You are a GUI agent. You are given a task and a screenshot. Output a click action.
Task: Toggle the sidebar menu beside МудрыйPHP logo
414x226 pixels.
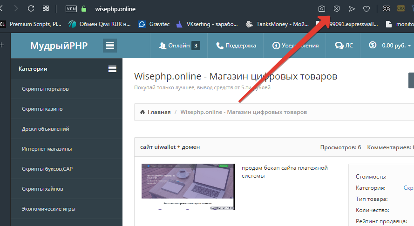tap(110, 46)
